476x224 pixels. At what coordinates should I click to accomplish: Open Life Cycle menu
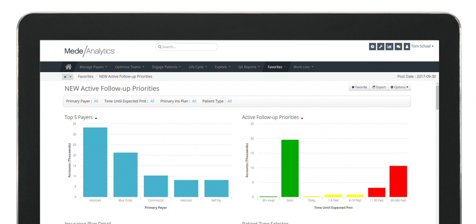pyautogui.click(x=198, y=67)
